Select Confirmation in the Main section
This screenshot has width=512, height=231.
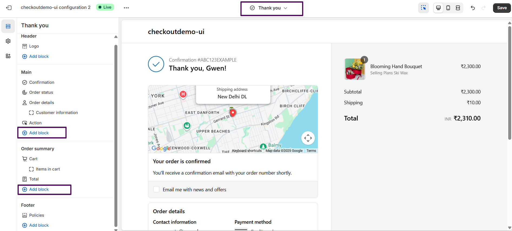pyautogui.click(x=42, y=82)
